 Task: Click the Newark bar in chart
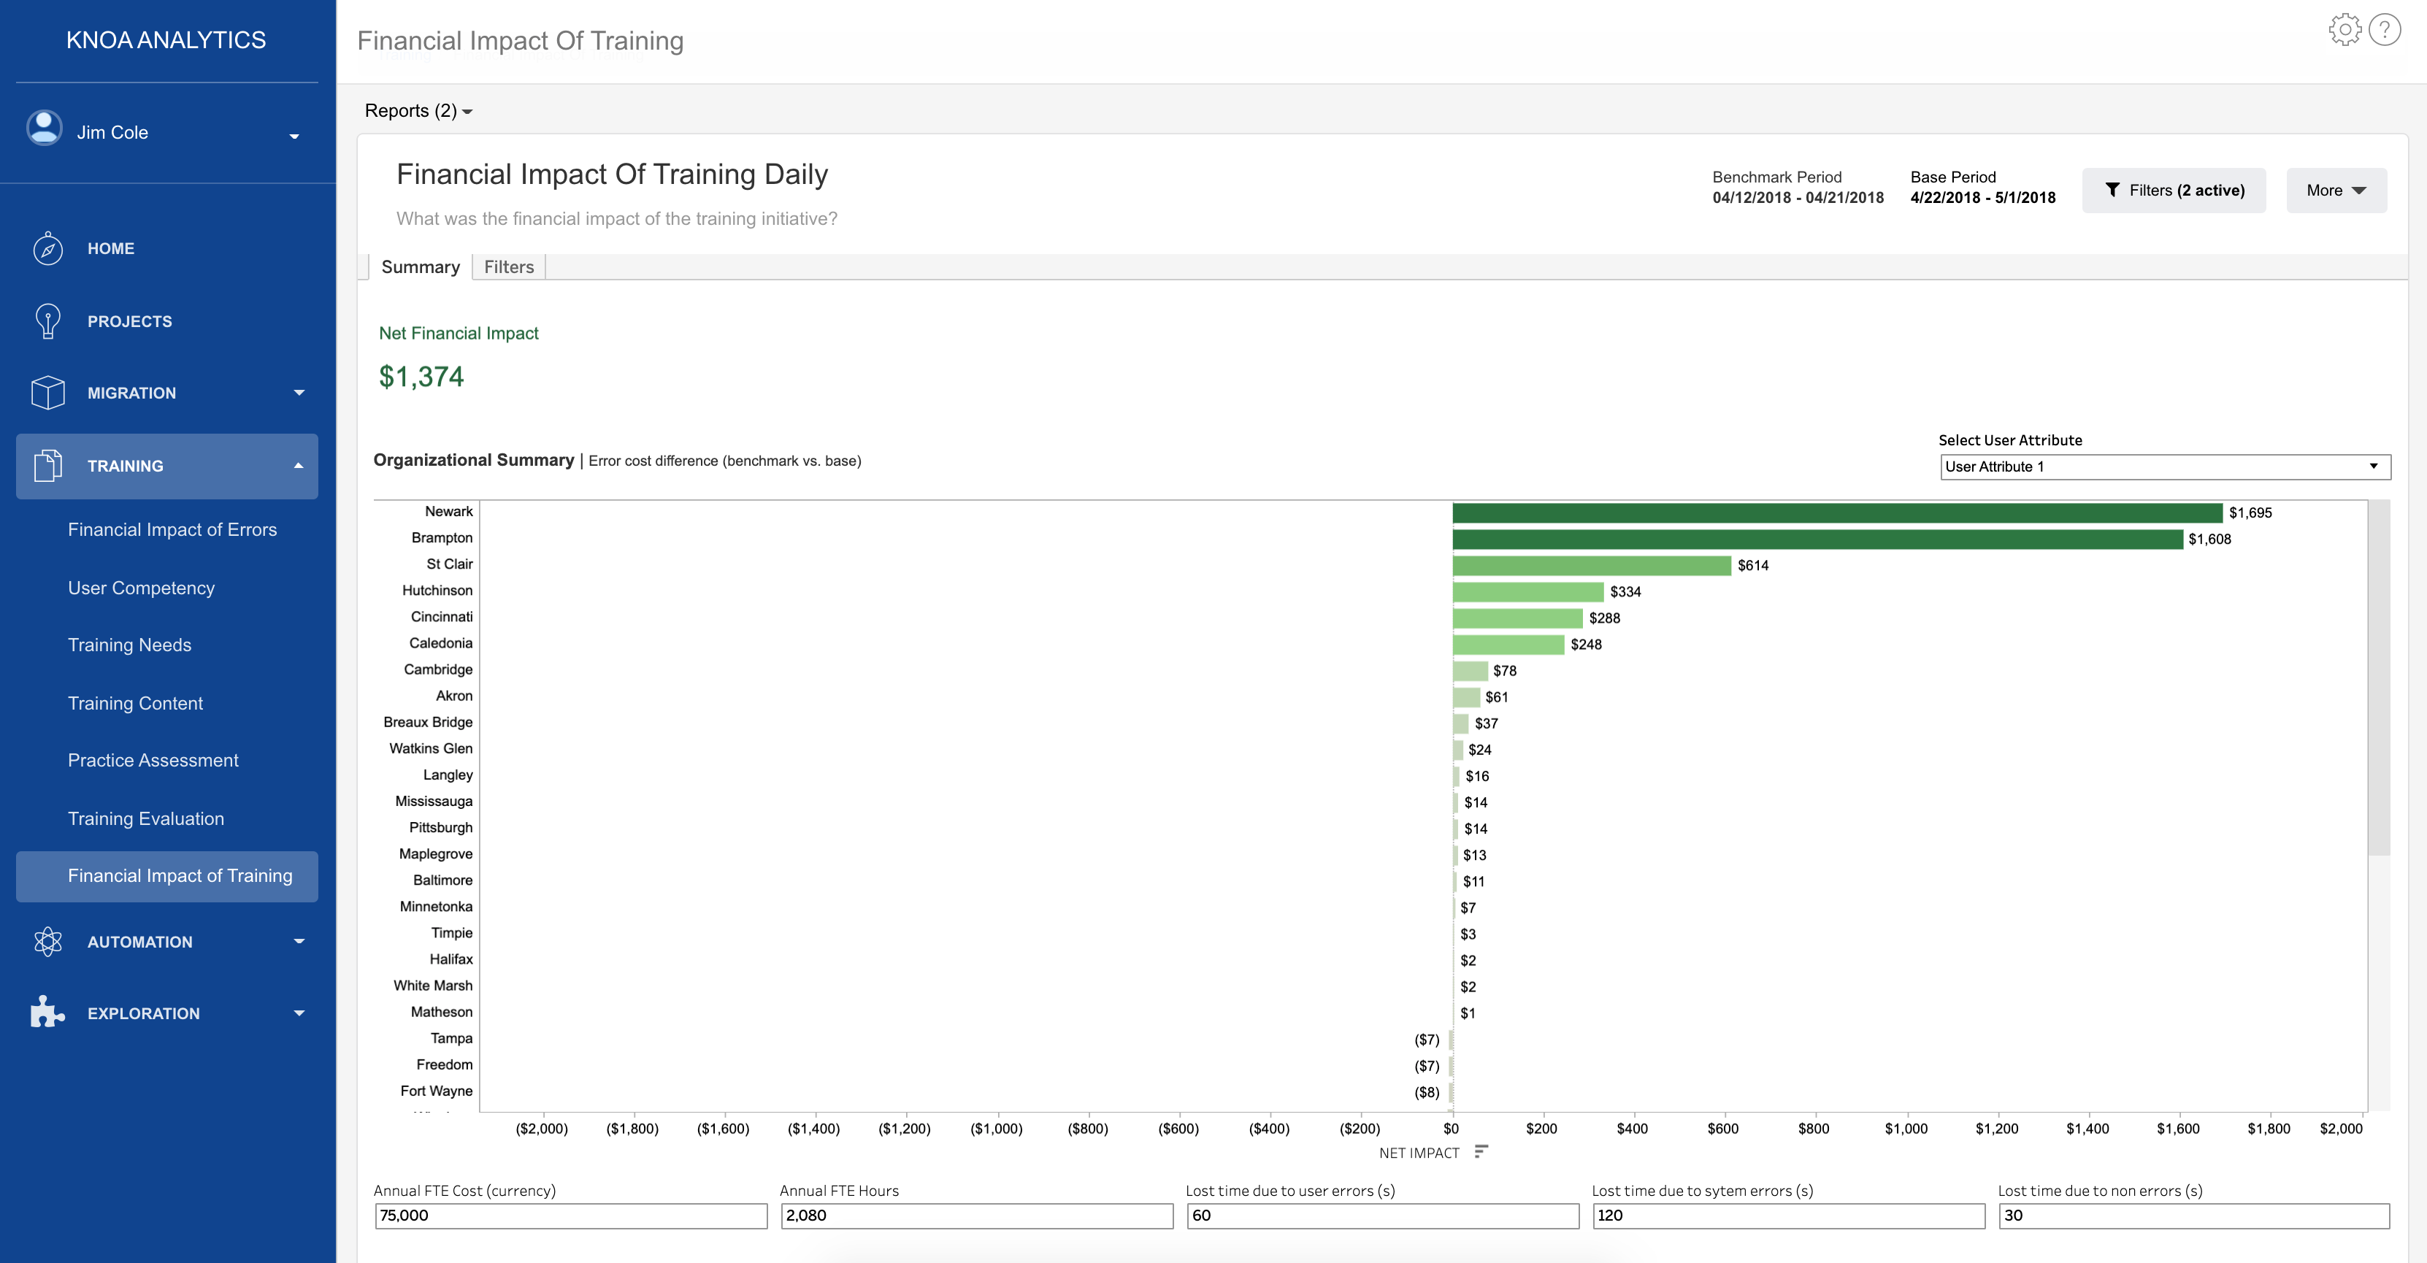pyautogui.click(x=1836, y=513)
